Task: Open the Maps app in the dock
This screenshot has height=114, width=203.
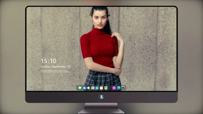Action: [x=93, y=88]
